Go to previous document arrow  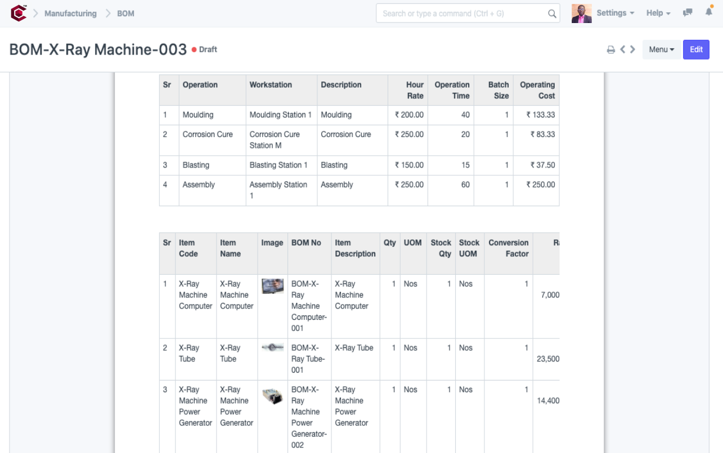623,49
